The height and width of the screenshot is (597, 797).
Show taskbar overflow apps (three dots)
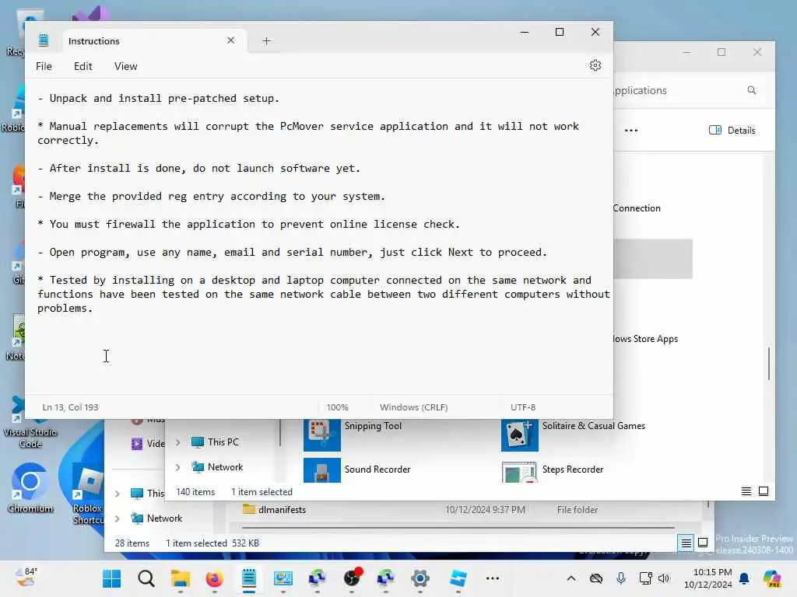click(x=492, y=578)
